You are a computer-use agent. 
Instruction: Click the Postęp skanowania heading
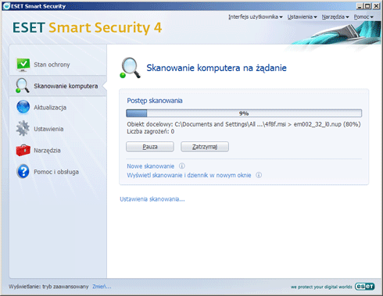pos(155,101)
